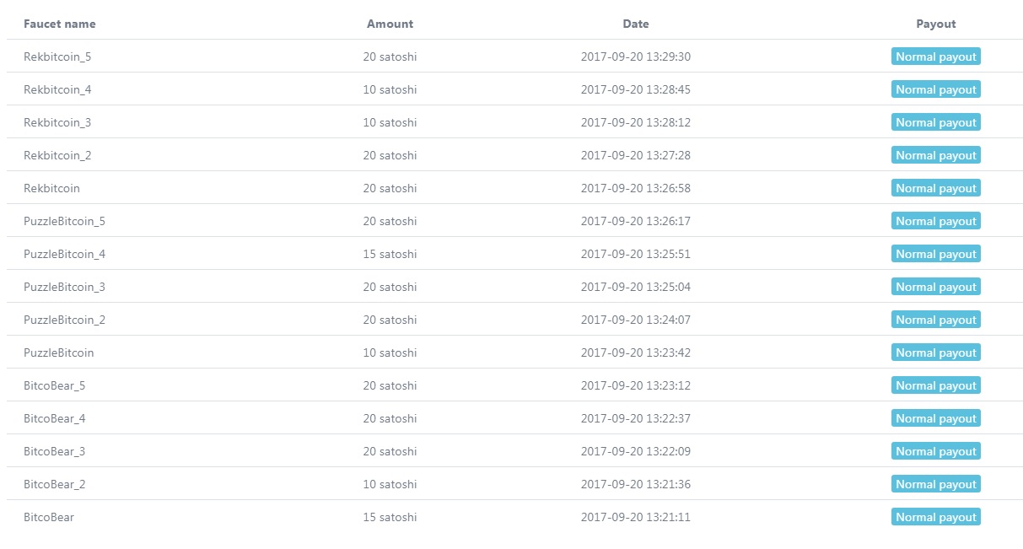1023x549 pixels.
Task: Click Normal payout badge for BitcoBear_3
Action: [x=935, y=451]
